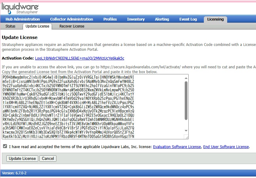This screenshot has height=178, width=256.
Task: Open the Activation Code link
Action: point(79,58)
